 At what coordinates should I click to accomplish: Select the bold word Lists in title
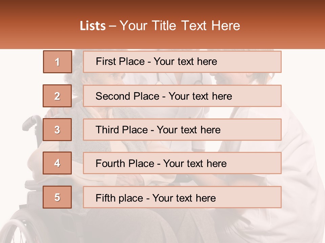pyautogui.click(x=93, y=26)
